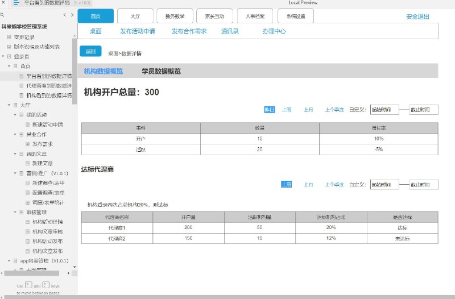
Task: Click the page icon beside 配置调查/表单
Action: [27, 193]
